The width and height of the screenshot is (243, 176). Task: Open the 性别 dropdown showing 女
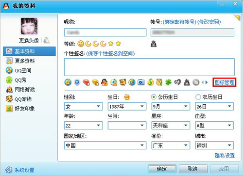click(x=84, y=106)
